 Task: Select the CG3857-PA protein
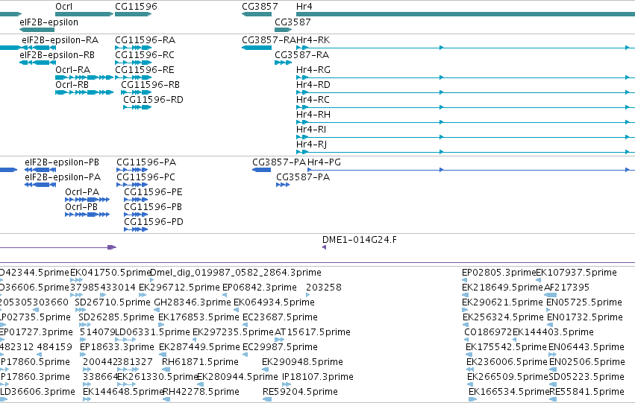pyautogui.click(x=279, y=162)
